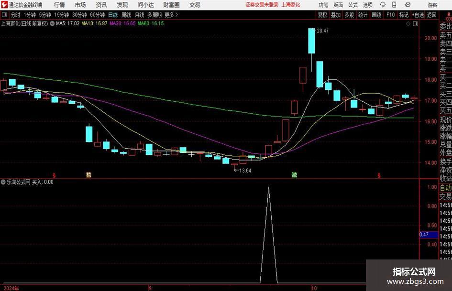Open the 版面 menu
452x291 pixels.
point(338,5)
